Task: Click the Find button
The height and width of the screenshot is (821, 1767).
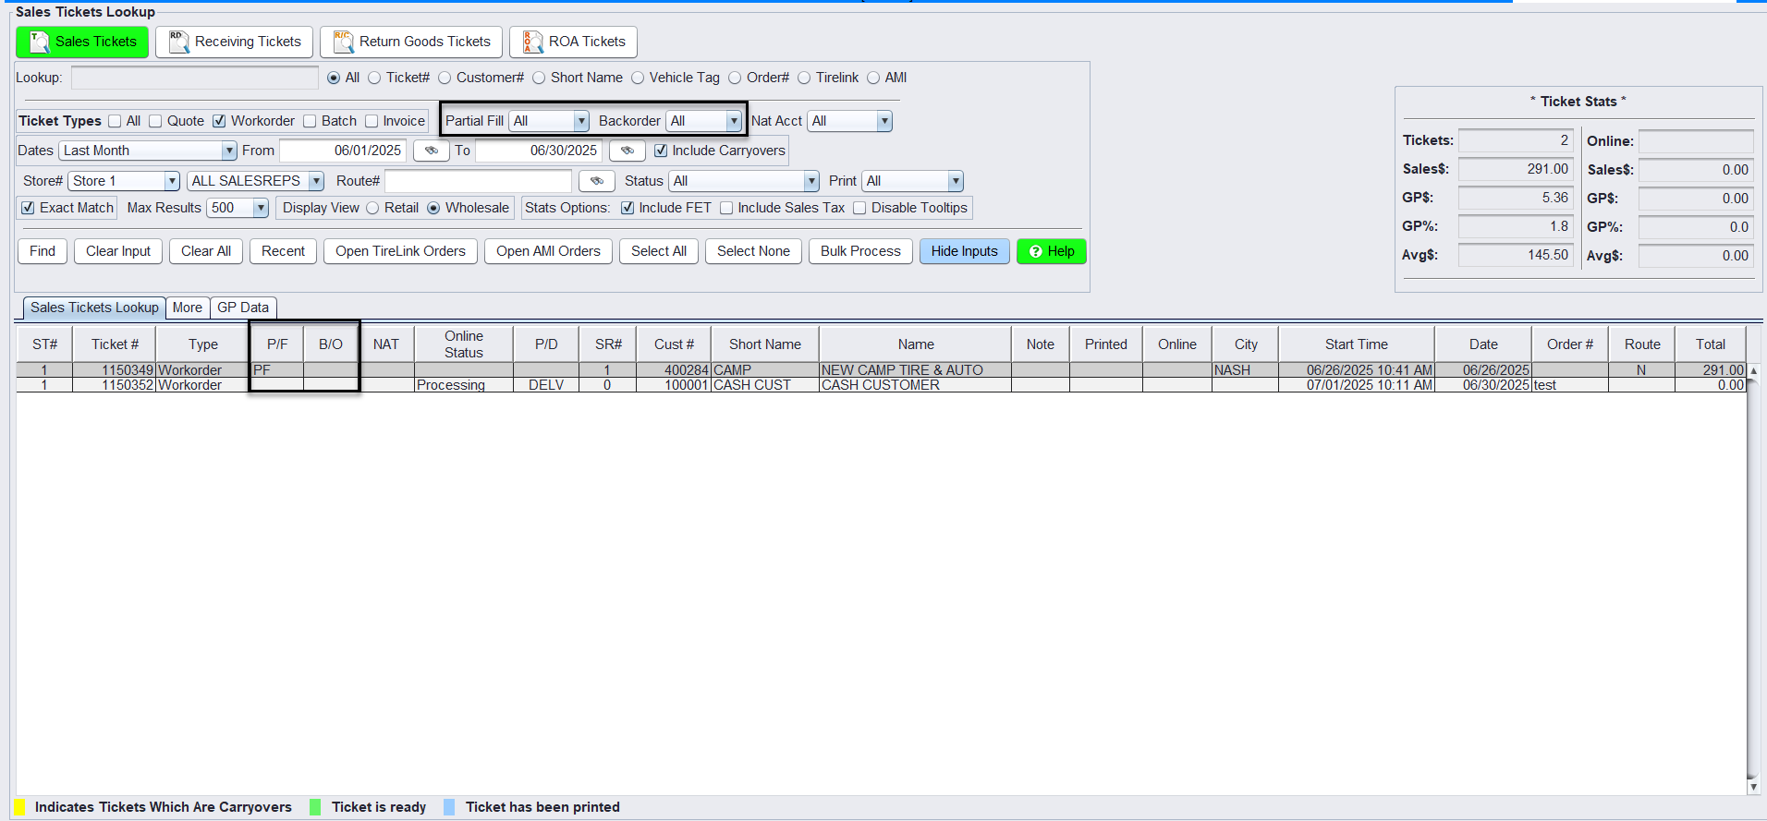Action: tap(43, 251)
